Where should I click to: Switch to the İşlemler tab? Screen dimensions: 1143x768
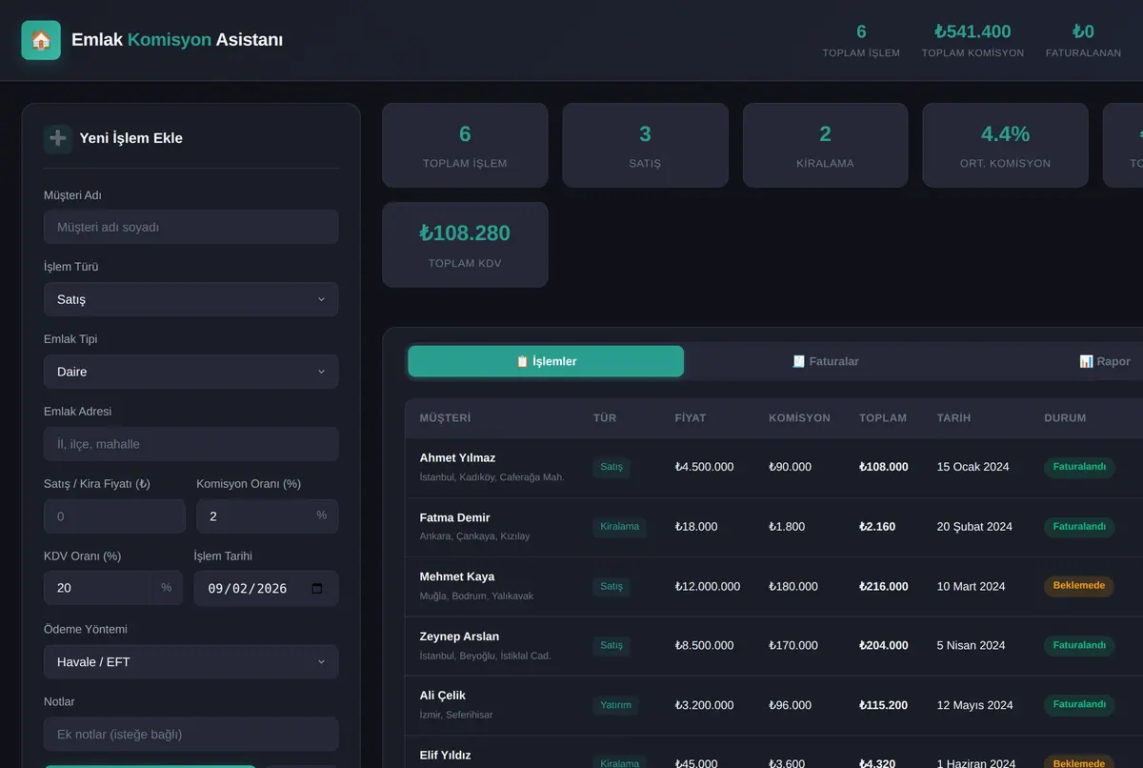click(546, 361)
